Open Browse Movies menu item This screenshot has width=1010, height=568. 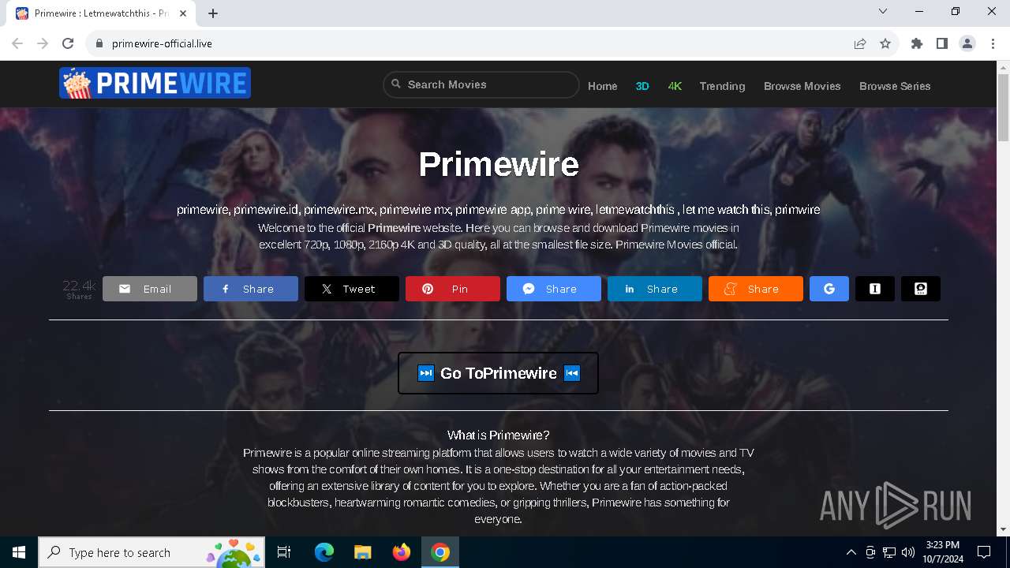[802, 86]
